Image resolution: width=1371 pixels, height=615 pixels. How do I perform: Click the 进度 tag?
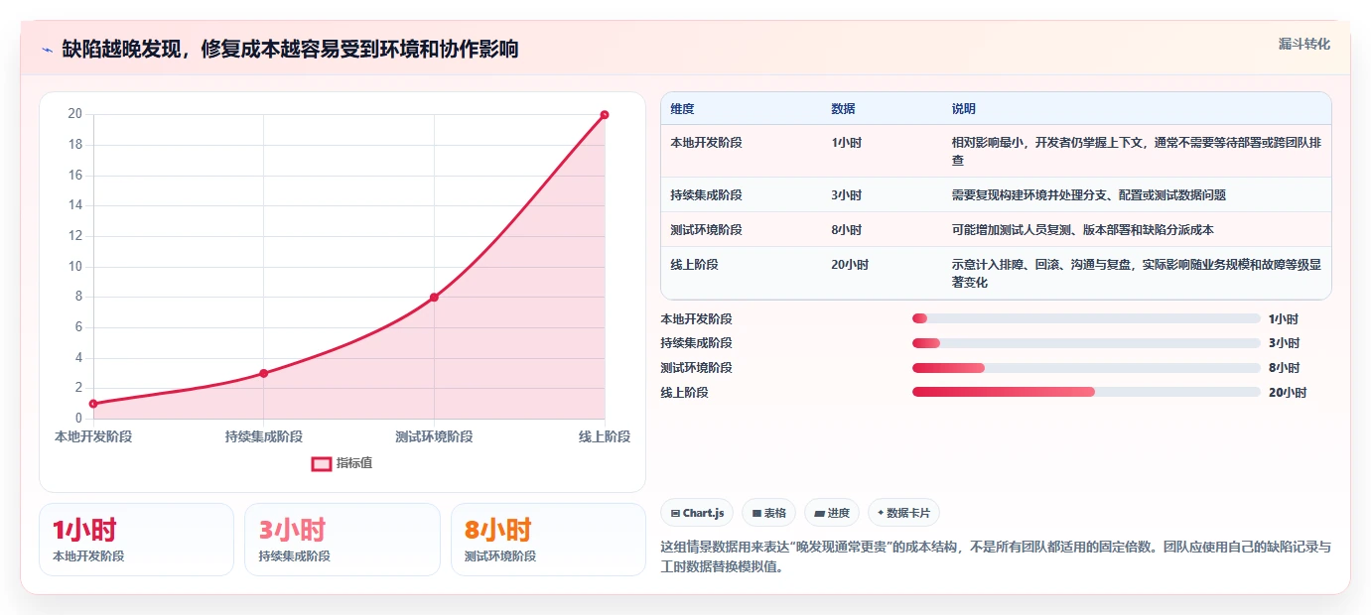point(832,513)
